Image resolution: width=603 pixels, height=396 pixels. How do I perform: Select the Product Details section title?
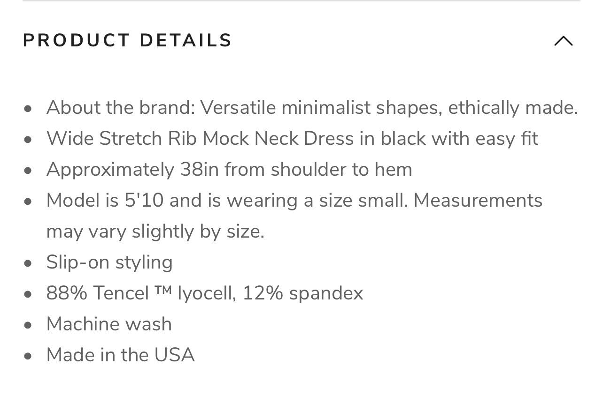(127, 40)
